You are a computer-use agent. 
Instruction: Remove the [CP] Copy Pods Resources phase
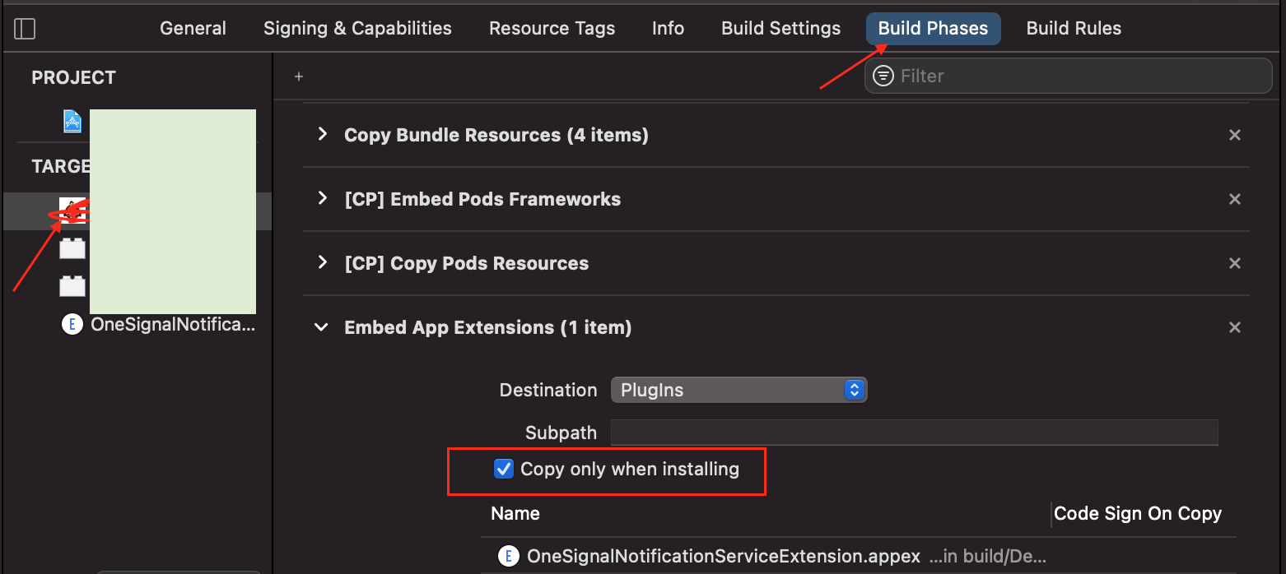pos(1235,263)
